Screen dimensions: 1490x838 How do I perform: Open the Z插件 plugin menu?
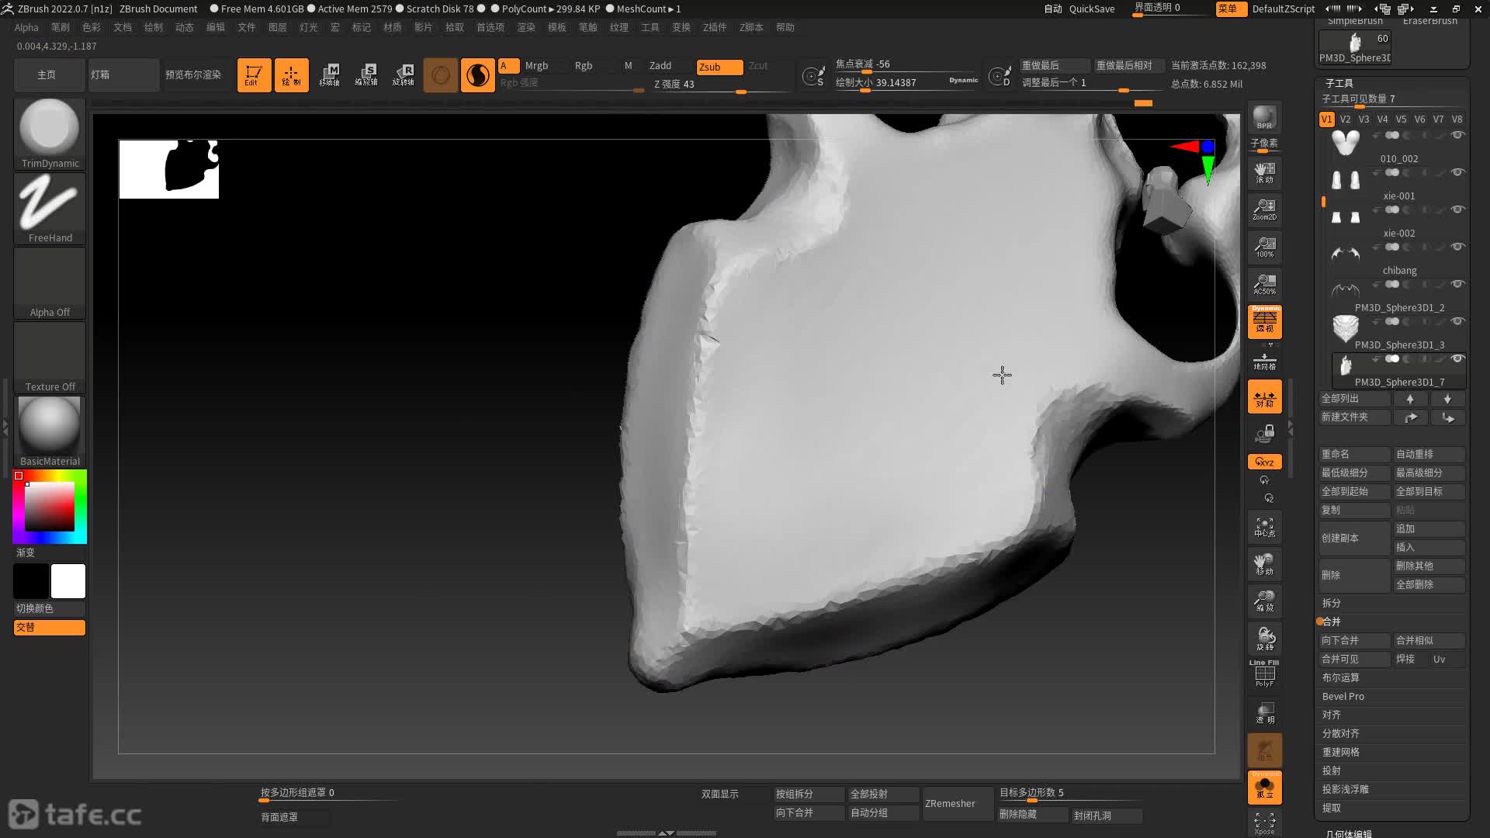click(x=714, y=27)
